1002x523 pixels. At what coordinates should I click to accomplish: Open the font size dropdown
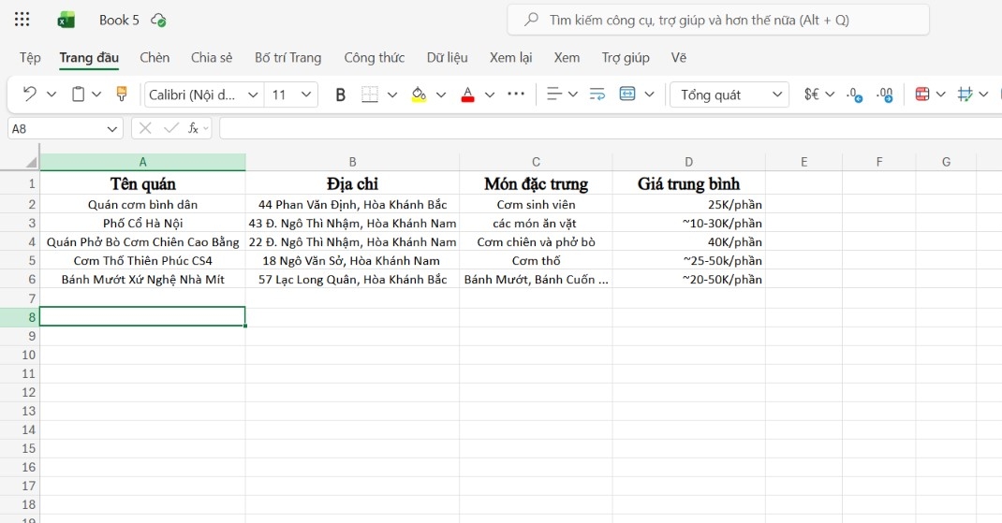point(306,94)
